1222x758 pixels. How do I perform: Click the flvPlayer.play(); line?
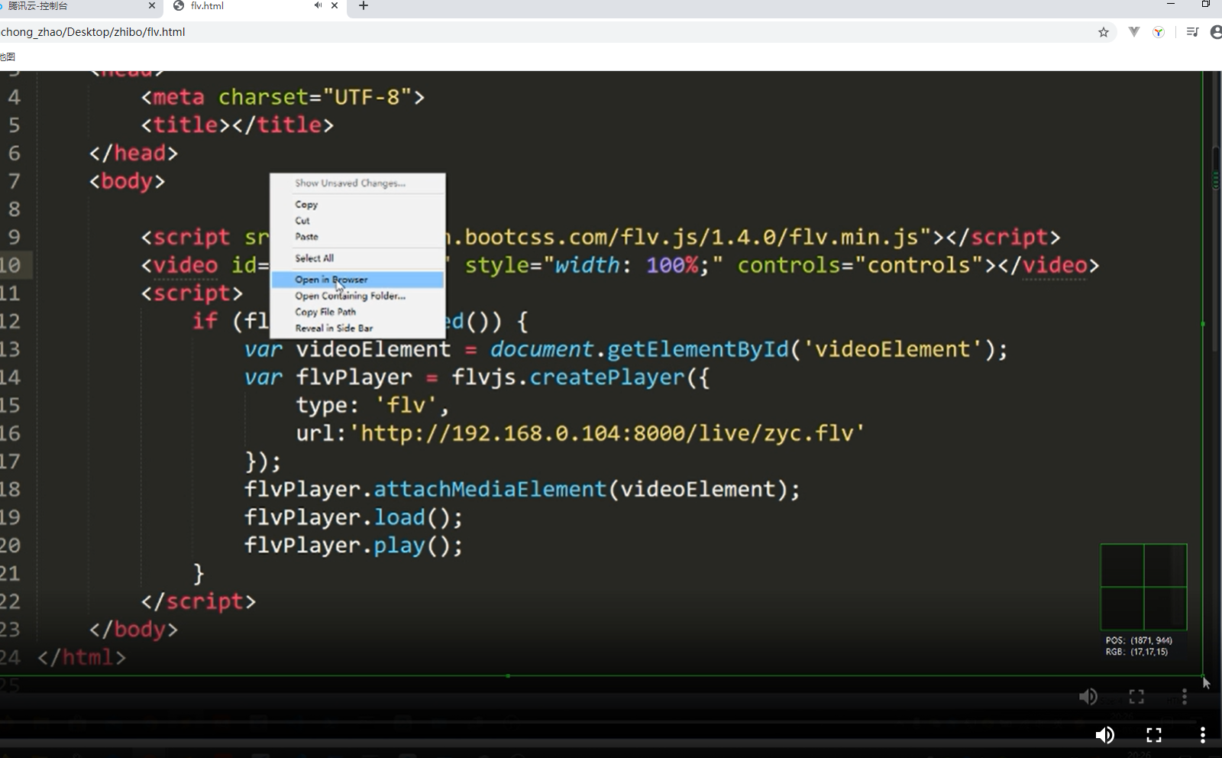[x=354, y=546]
